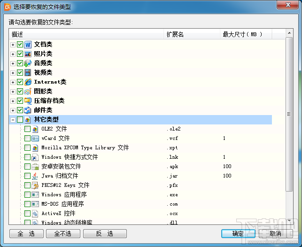Uncheck the 音频类 checkbox

(x=20, y=63)
